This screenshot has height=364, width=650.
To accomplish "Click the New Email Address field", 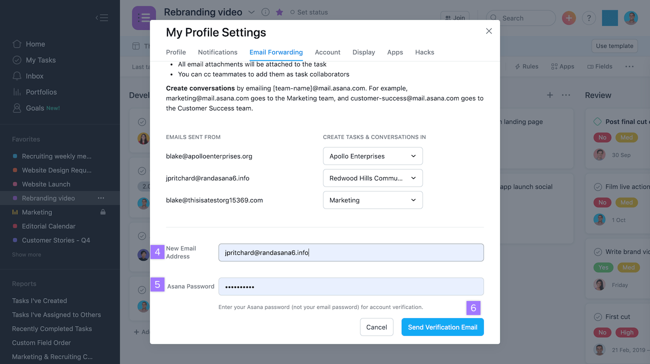I will pos(351,252).
